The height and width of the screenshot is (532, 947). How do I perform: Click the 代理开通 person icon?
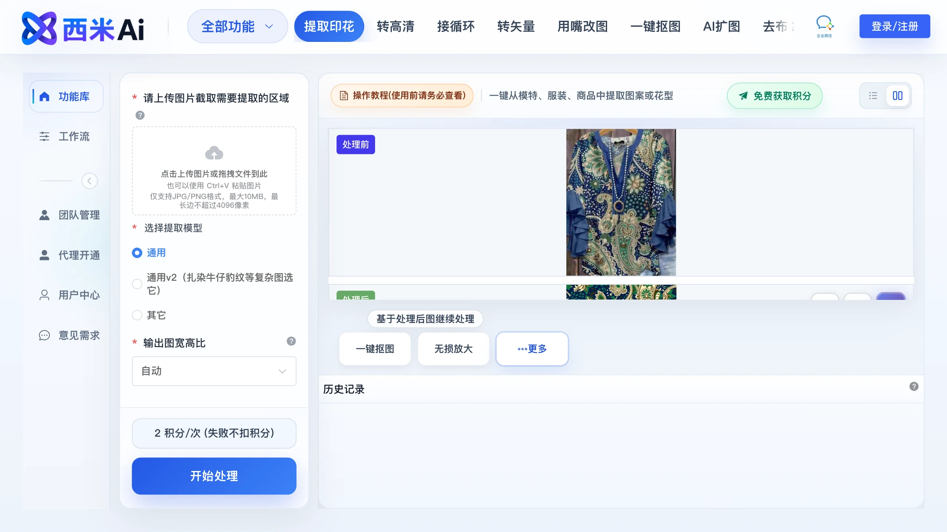tap(44, 255)
